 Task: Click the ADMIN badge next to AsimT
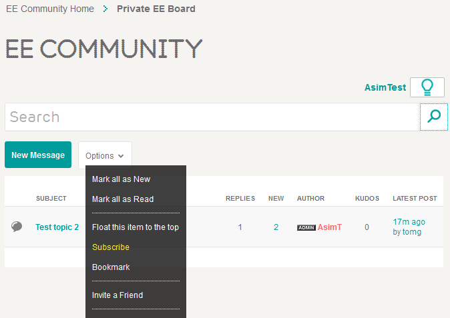tap(306, 227)
